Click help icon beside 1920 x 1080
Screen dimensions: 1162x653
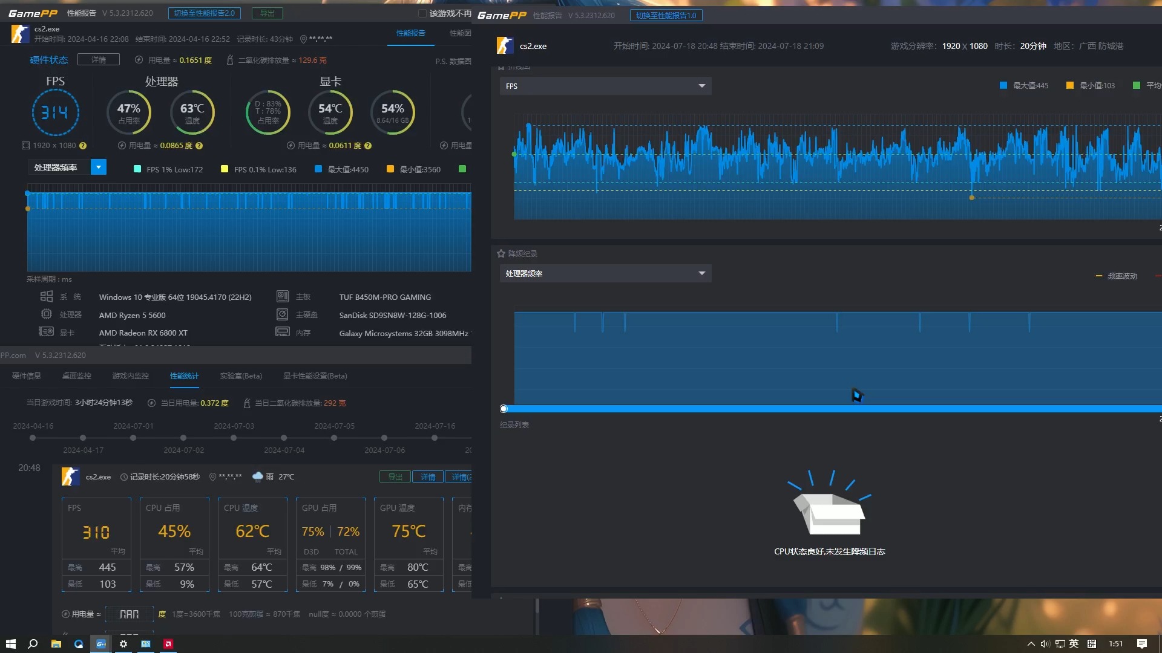(83, 146)
